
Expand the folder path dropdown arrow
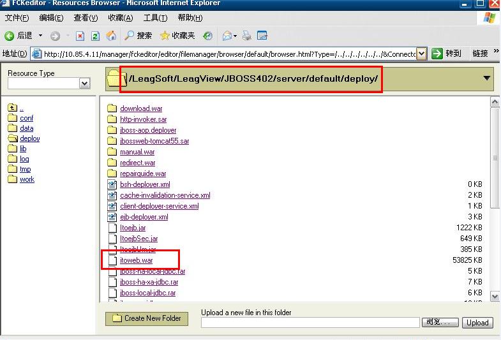pos(486,78)
